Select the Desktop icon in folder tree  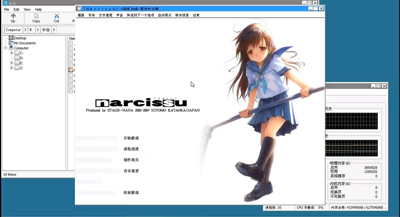11,38
